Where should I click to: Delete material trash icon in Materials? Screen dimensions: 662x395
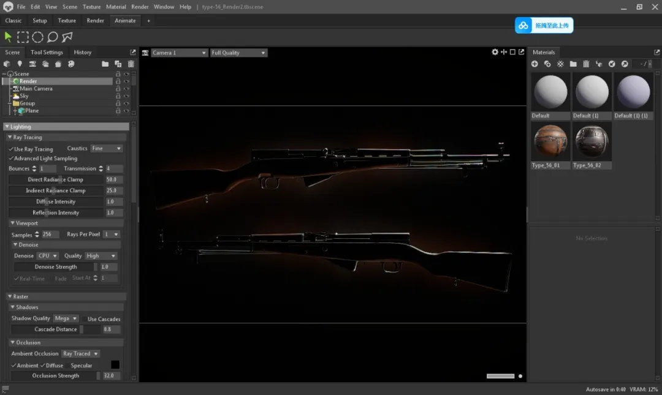[x=586, y=64]
